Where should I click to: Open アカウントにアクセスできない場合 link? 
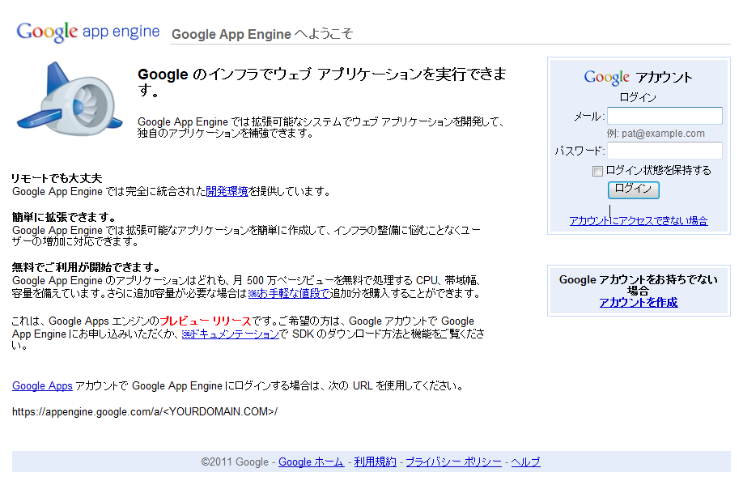tap(639, 220)
